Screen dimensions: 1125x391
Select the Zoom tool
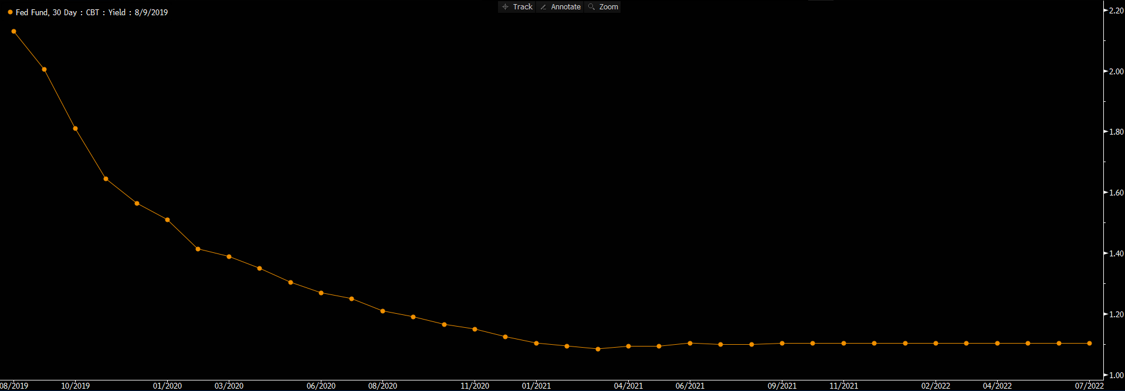tap(603, 7)
